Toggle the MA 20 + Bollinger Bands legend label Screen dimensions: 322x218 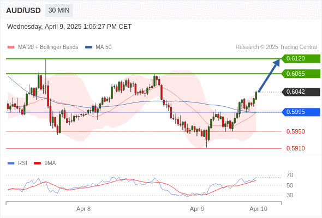48,47
